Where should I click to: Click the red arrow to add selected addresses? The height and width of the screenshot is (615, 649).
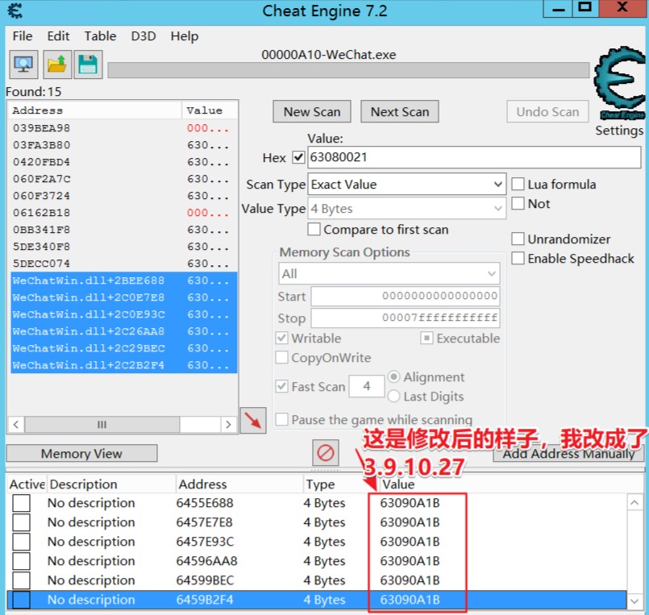pos(253,421)
